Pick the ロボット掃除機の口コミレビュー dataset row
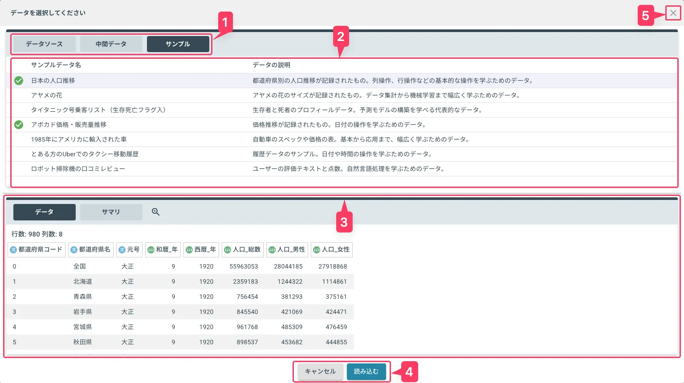The height and width of the screenshot is (383, 684). pos(78,169)
